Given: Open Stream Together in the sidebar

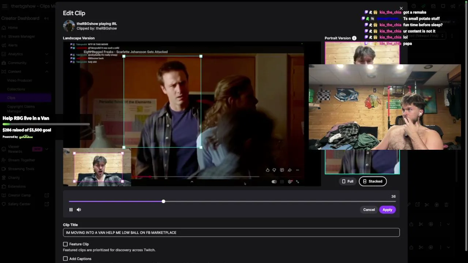Looking at the screenshot, I should (x=22, y=160).
